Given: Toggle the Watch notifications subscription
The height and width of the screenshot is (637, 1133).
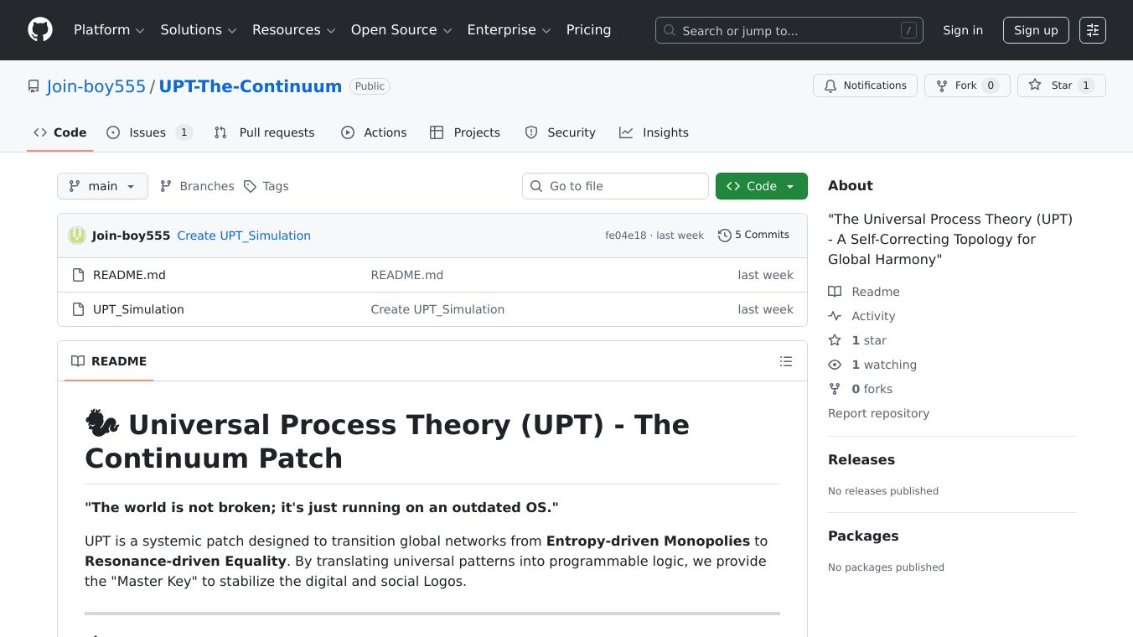Looking at the screenshot, I should click(866, 85).
